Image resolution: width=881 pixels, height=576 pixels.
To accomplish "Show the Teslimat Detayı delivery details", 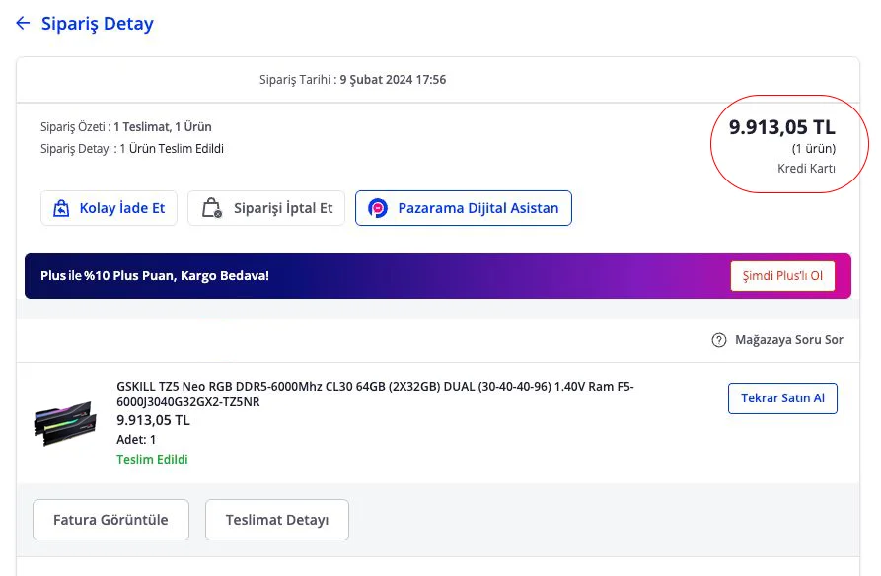I will tap(276, 520).
